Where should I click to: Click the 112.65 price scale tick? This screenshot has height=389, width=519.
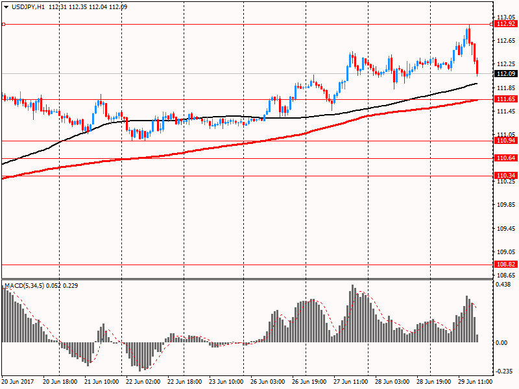point(506,41)
